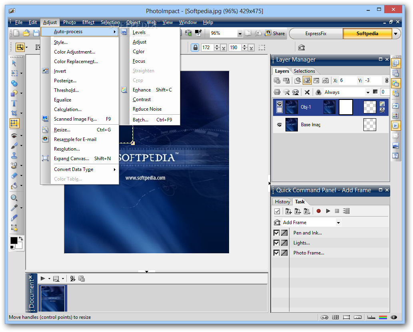Click the help question mark panel icon
The width and height of the screenshot is (413, 332).
(x=395, y=155)
